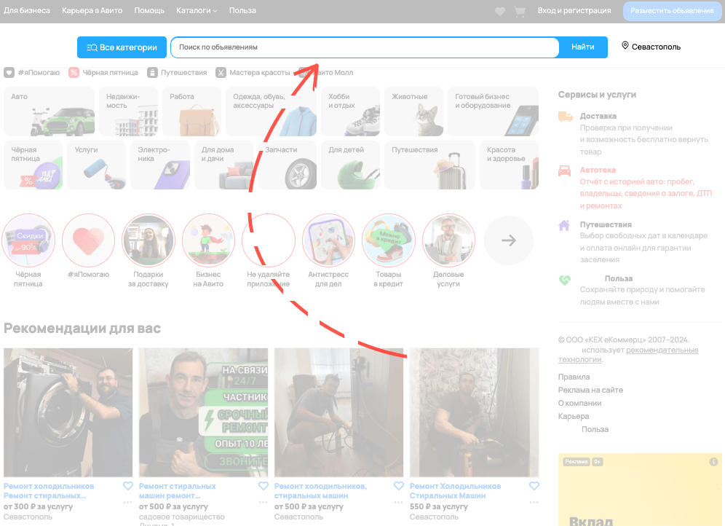
Task: Expand the Каталоги dropdown menu
Action: (x=197, y=10)
